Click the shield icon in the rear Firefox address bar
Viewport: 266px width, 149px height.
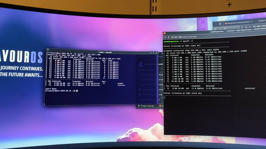(x=242, y=27)
